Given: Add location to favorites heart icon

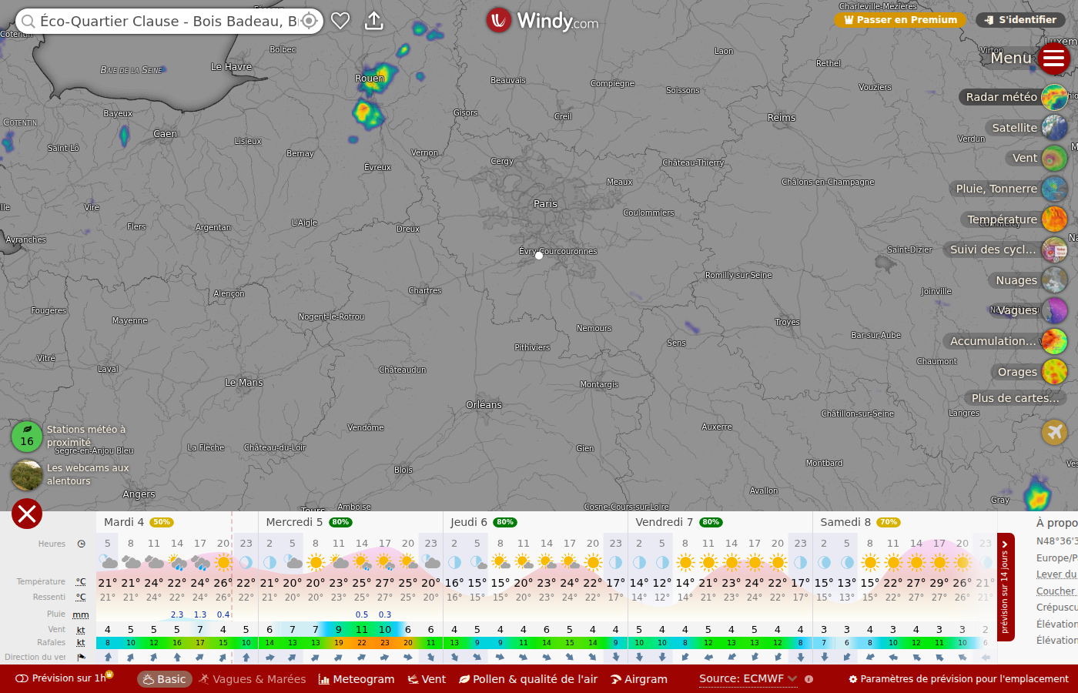Looking at the screenshot, I should (340, 21).
